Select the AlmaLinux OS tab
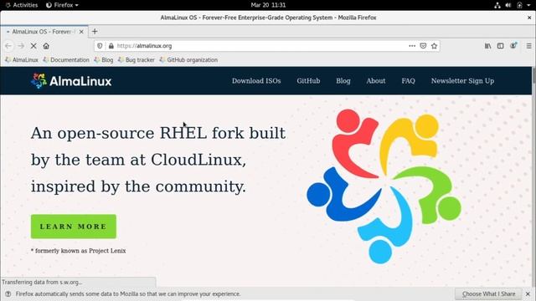Screen dimensions: 536x301 coord(44,32)
